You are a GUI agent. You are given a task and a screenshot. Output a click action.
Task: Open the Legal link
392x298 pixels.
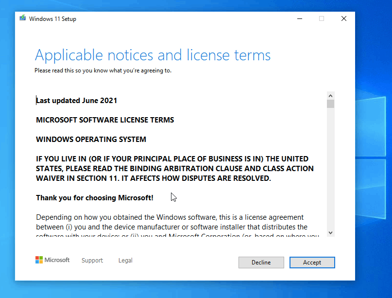tap(125, 260)
